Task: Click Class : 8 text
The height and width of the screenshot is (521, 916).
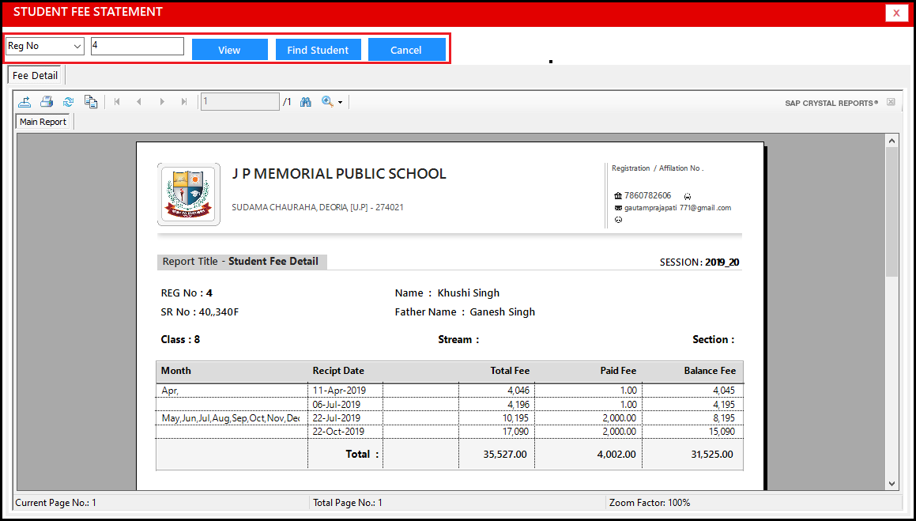Action: click(x=180, y=339)
